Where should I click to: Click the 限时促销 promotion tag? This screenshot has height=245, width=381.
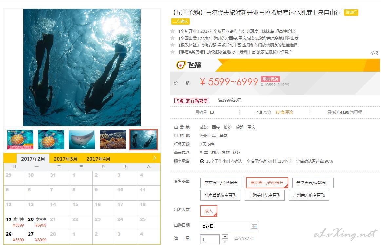(x=271, y=79)
